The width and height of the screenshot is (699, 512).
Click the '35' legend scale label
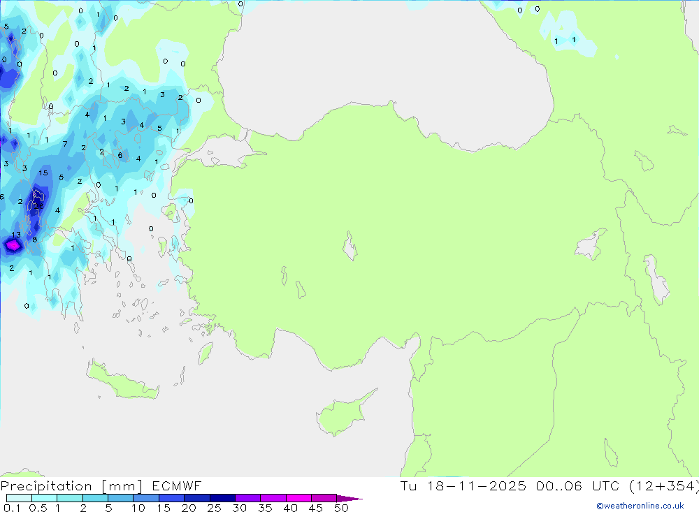click(x=265, y=508)
